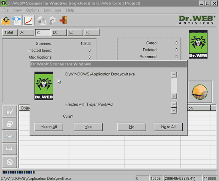Open the Language menu
Image resolution: width=219 pixels, height=181 pixels.
point(53,10)
